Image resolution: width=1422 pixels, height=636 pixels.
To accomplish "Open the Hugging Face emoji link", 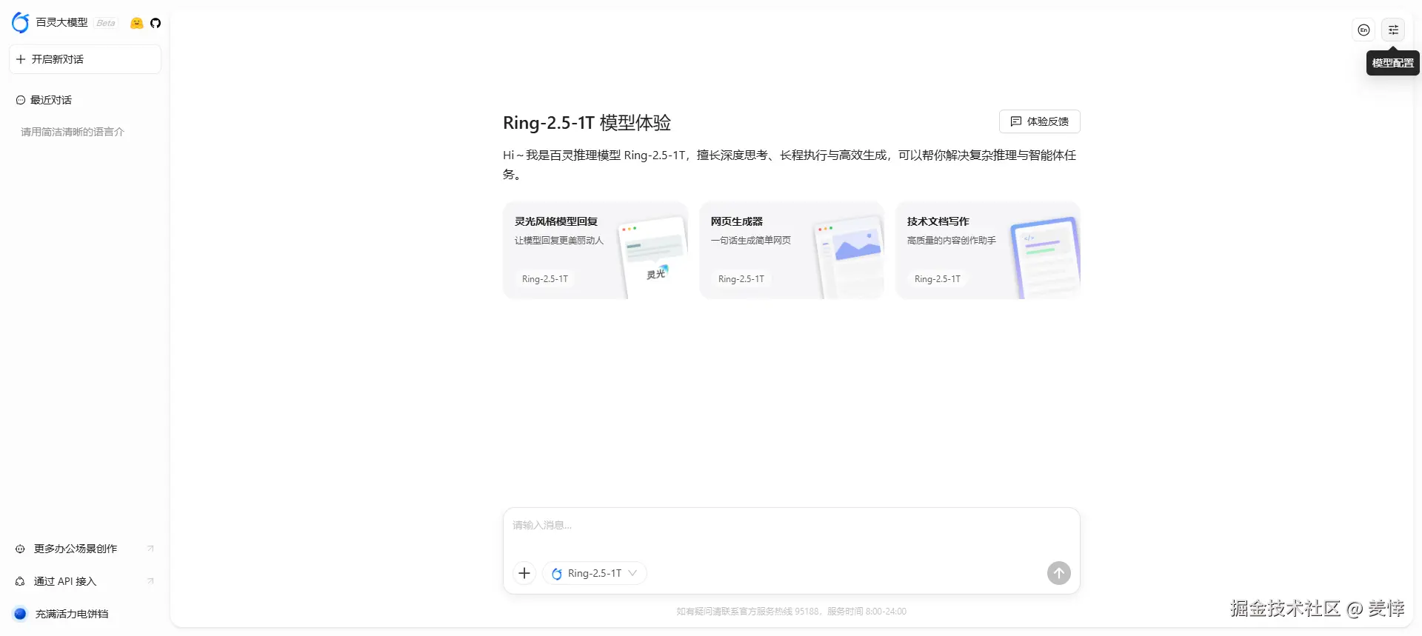I will tap(136, 23).
